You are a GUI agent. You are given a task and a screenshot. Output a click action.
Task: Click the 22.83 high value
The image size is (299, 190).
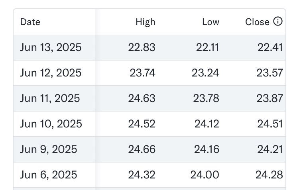142,47
